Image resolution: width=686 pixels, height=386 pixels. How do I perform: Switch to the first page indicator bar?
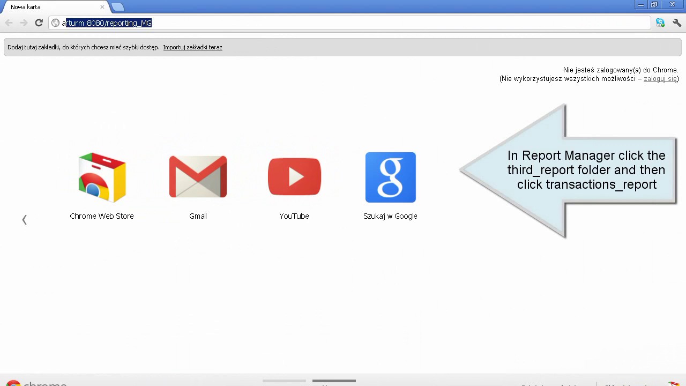(x=284, y=381)
